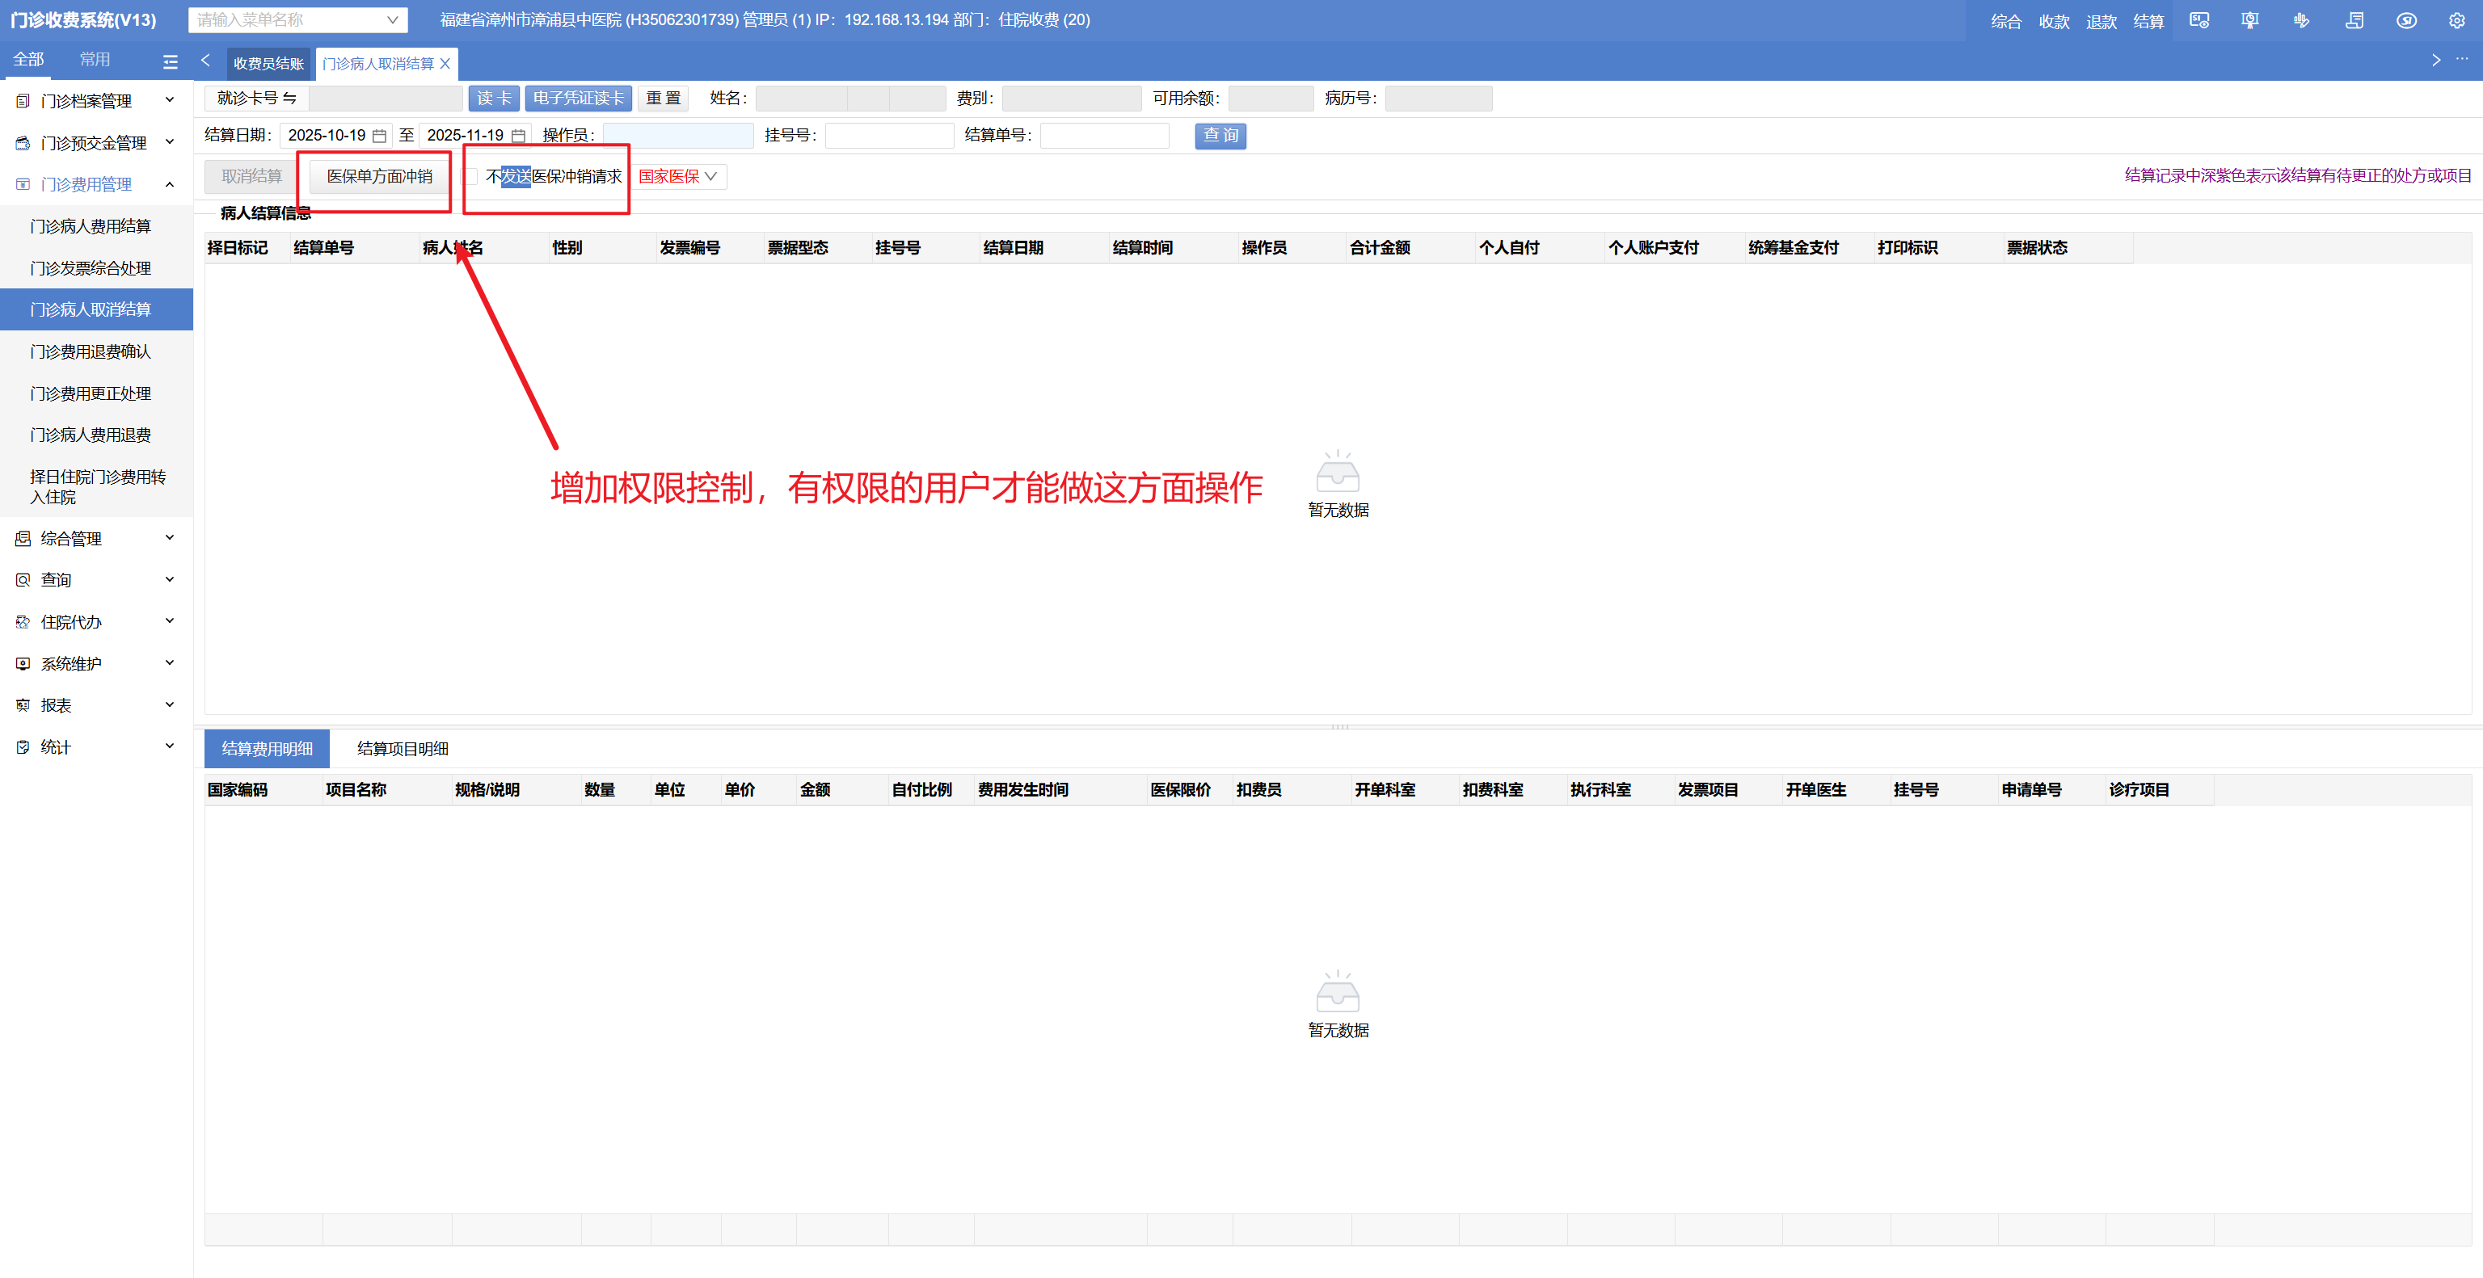
Task: Click the presentation board icon in header
Action: point(2249,20)
